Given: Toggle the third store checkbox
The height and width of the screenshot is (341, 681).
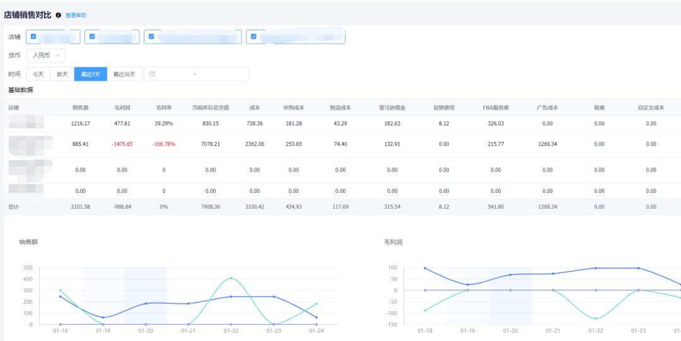Looking at the screenshot, I should point(151,37).
